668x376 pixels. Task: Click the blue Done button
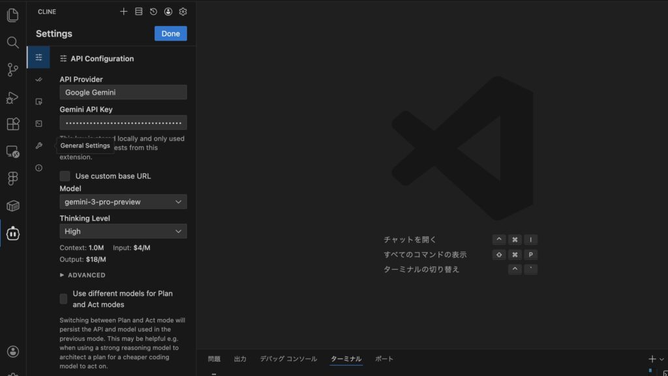[170, 34]
